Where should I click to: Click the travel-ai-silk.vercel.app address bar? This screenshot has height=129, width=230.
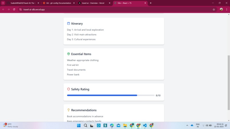click(x=117, y=9)
